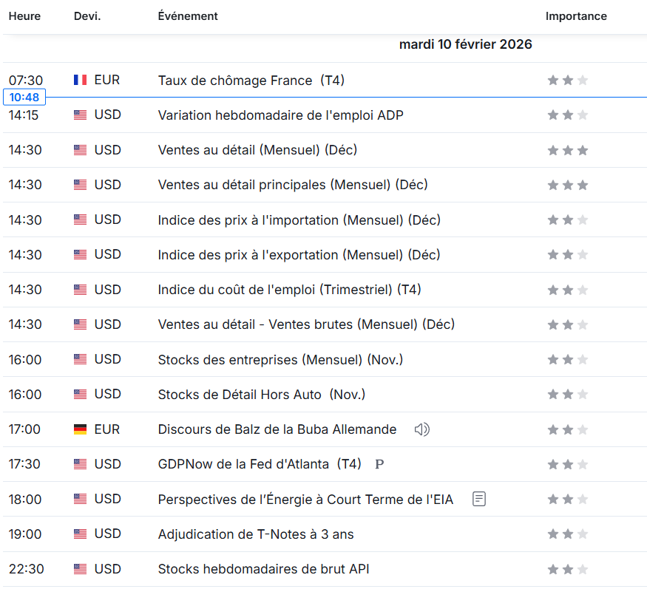Open Discours de Balz de la Buba Allemande

click(277, 429)
